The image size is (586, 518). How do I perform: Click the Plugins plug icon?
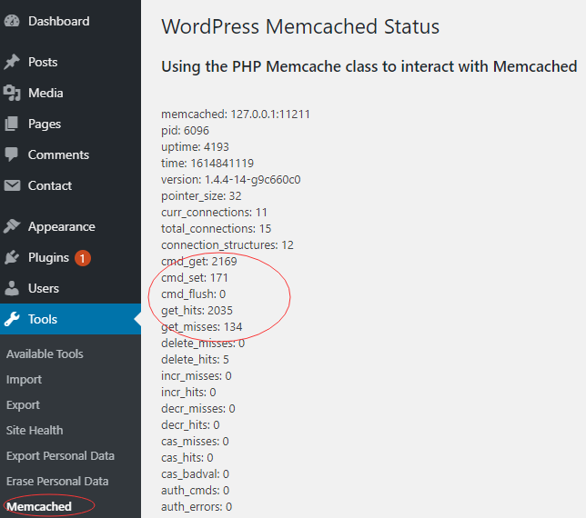[12, 257]
